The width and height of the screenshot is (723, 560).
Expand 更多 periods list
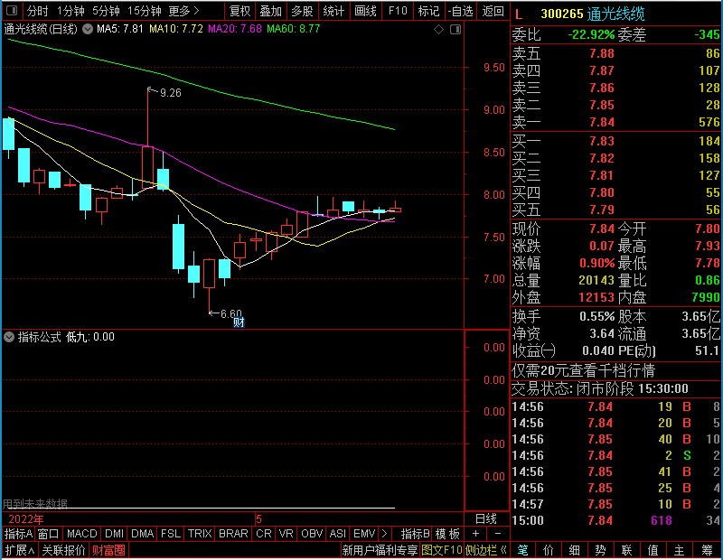coord(183,11)
